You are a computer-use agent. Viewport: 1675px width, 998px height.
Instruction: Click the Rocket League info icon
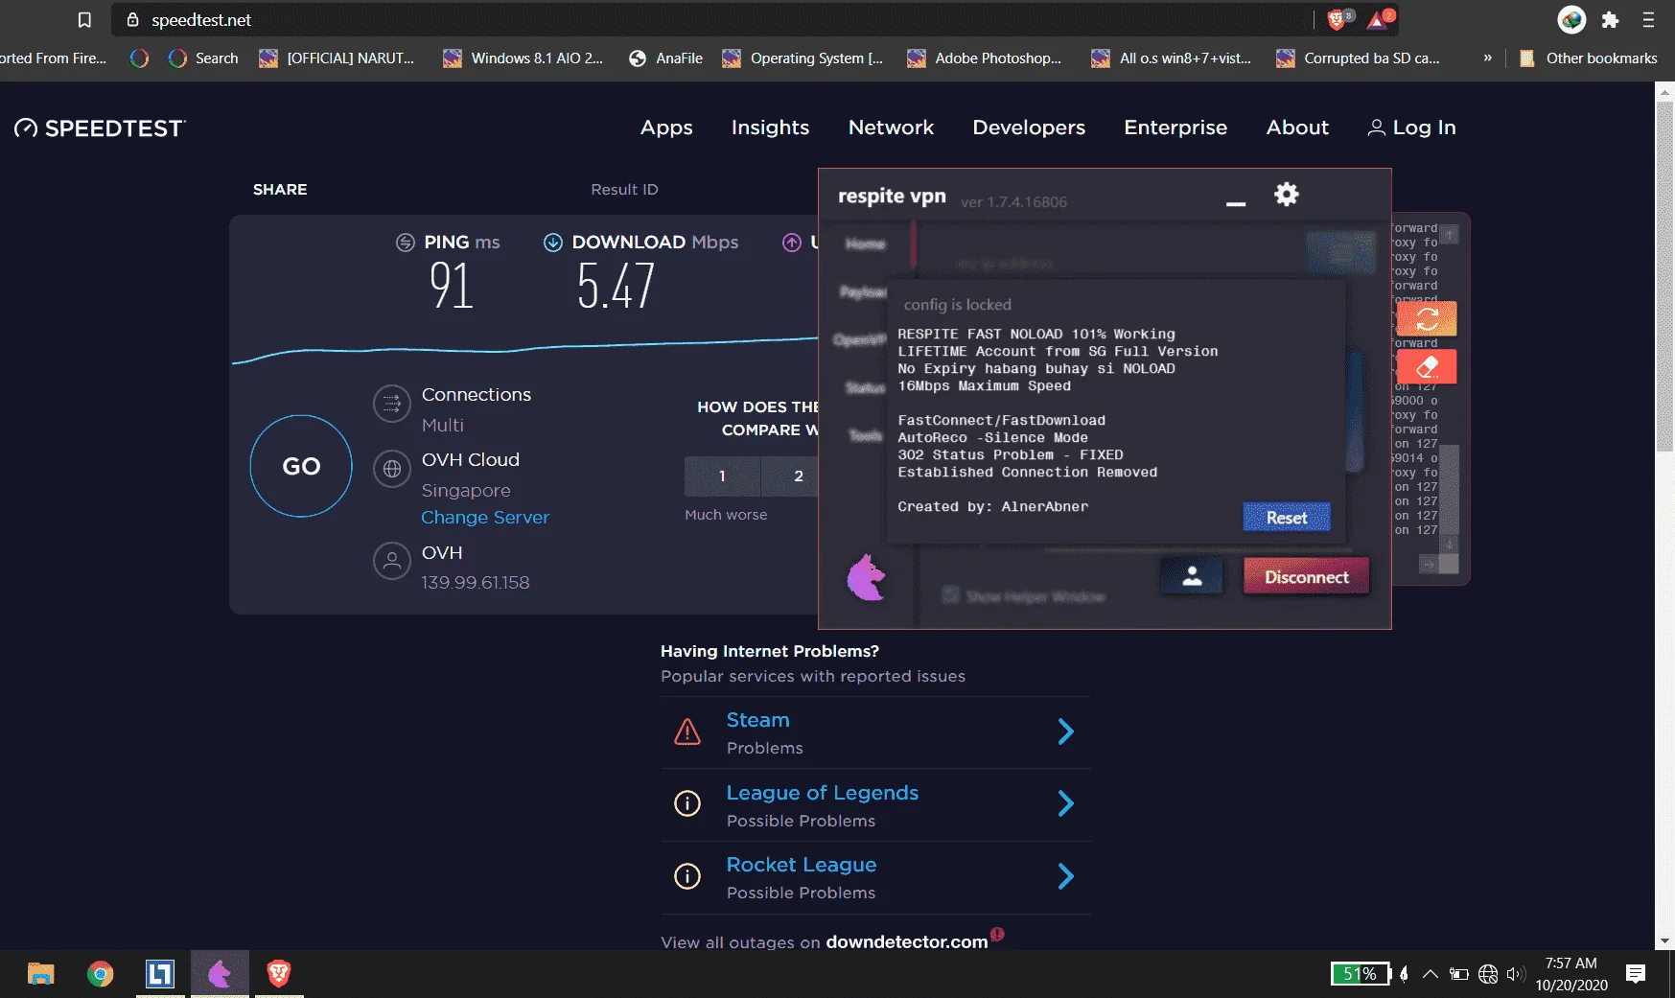point(687,876)
